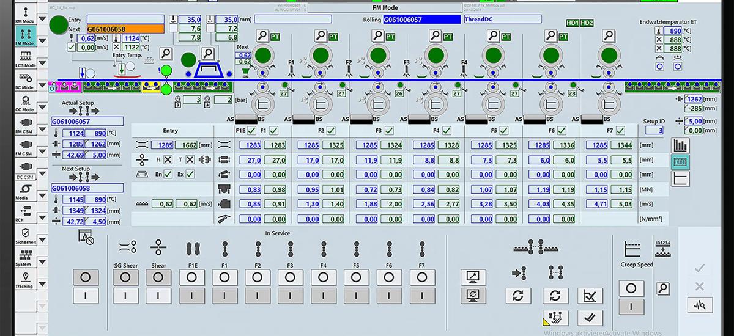Viewport: 734px width, 336px height.
Task: Click magnifier icon above stand F7
Action: (x=608, y=35)
